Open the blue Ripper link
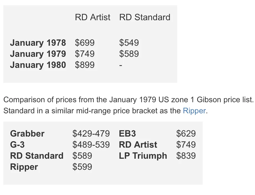 pyautogui.click(x=194, y=111)
